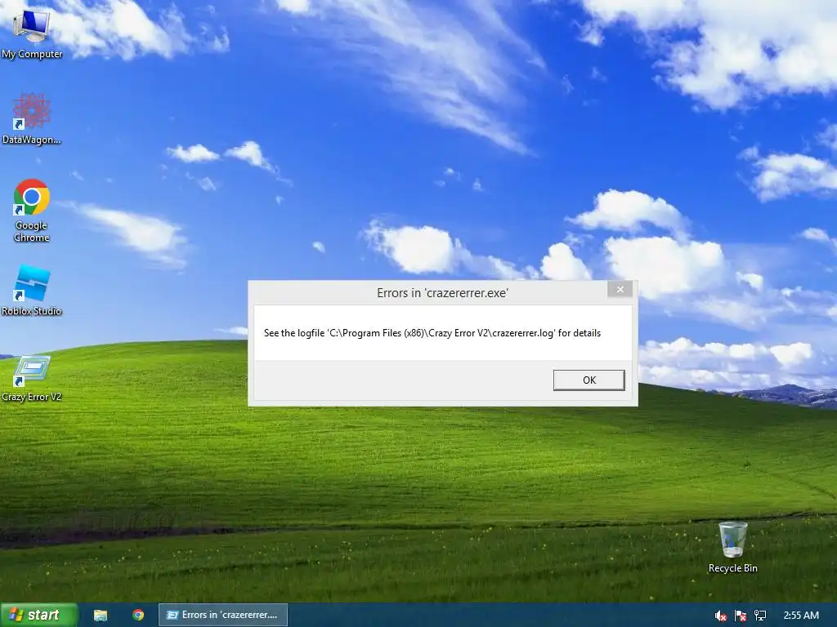Click the dialog title 'Errors in crazererrer.exe'
Image resolution: width=837 pixels, height=627 pixels.
(442, 293)
